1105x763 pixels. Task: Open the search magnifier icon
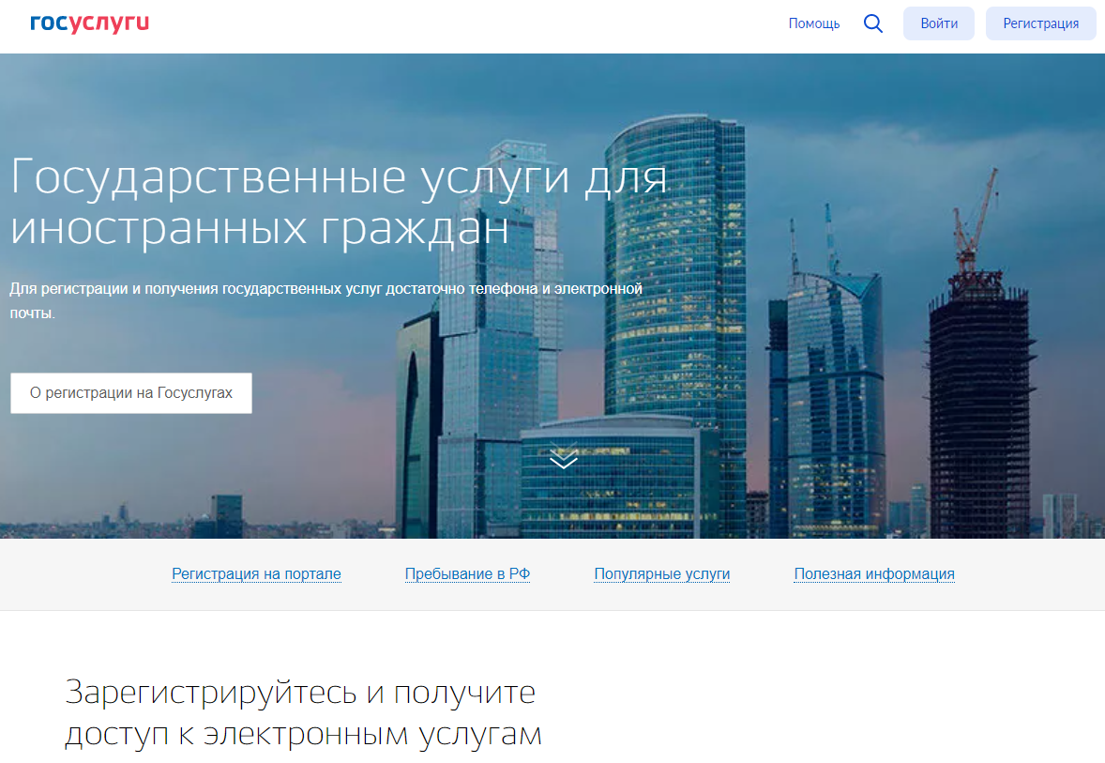tap(873, 23)
